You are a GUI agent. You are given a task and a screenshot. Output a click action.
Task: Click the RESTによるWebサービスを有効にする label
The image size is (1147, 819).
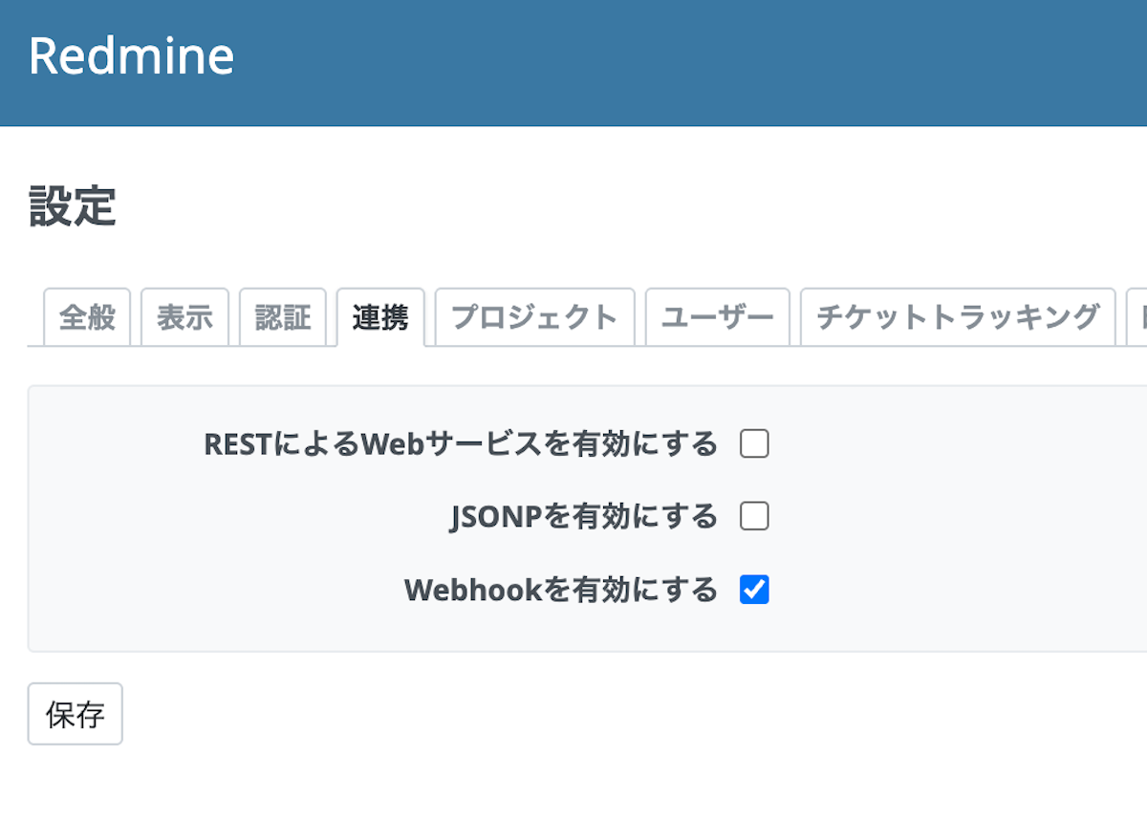coord(461,444)
